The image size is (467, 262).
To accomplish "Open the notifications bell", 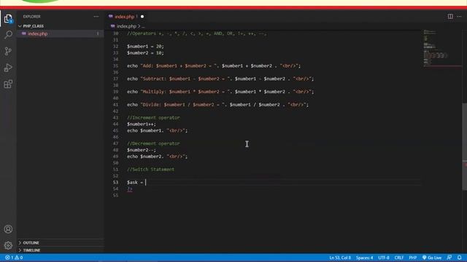I will click(460, 258).
